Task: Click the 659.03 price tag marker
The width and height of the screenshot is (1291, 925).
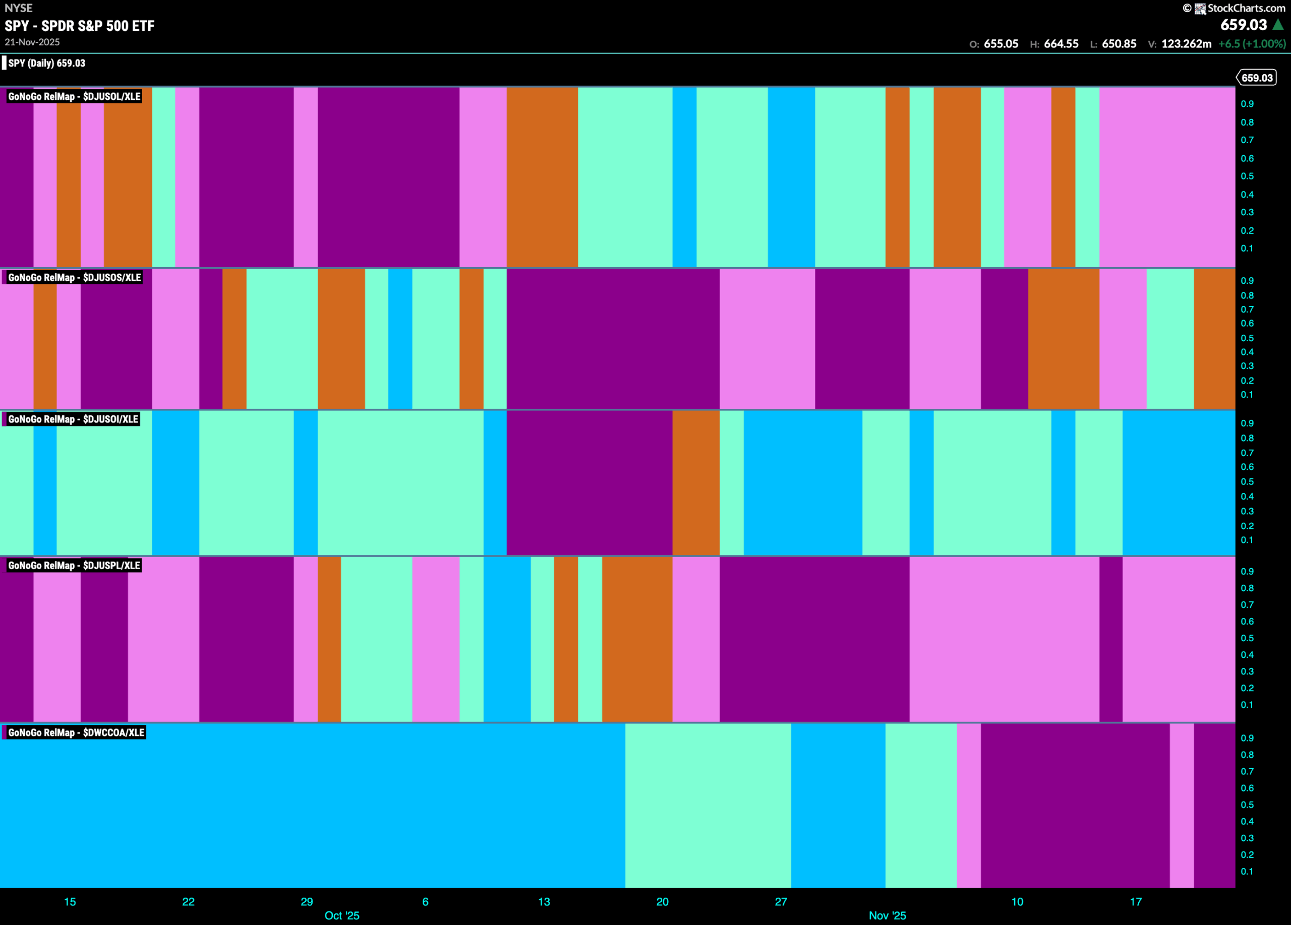Action: pyautogui.click(x=1256, y=78)
